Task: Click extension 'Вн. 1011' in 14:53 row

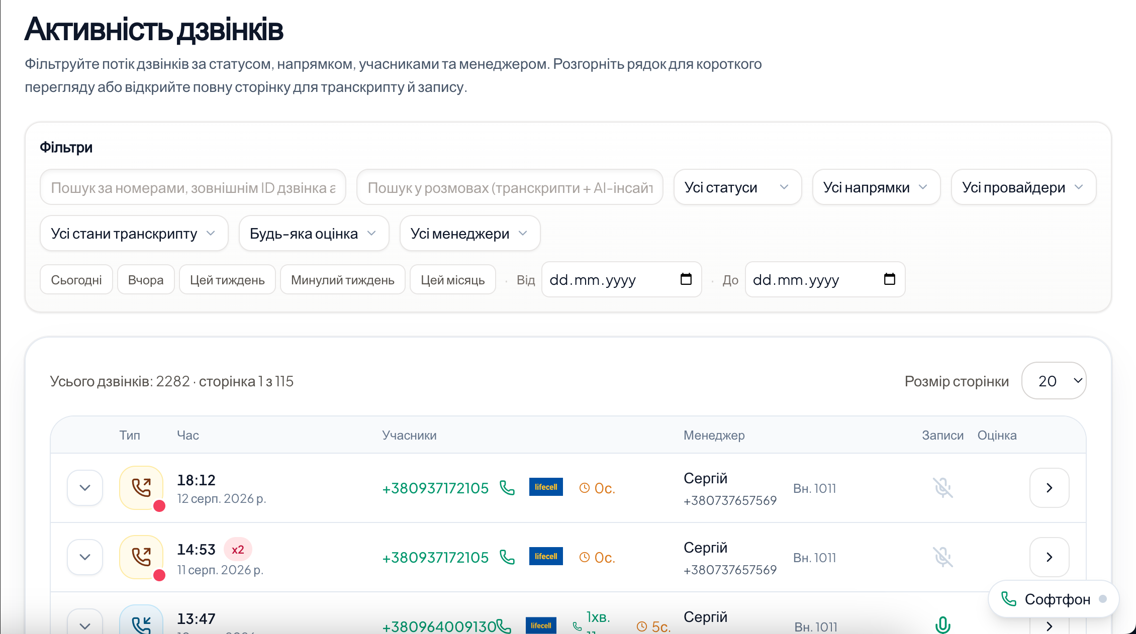Action: tap(814, 558)
